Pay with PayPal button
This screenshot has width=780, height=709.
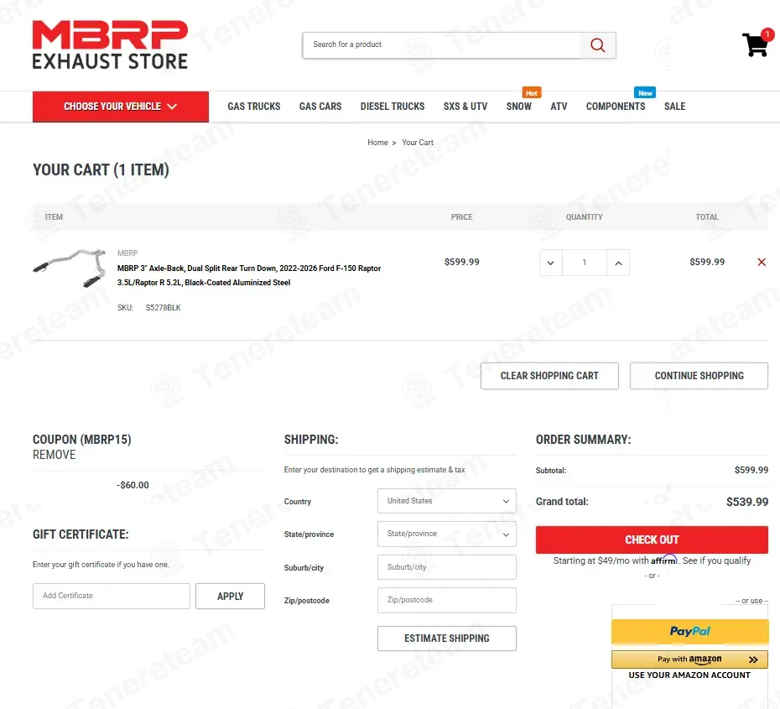click(689, 631)
